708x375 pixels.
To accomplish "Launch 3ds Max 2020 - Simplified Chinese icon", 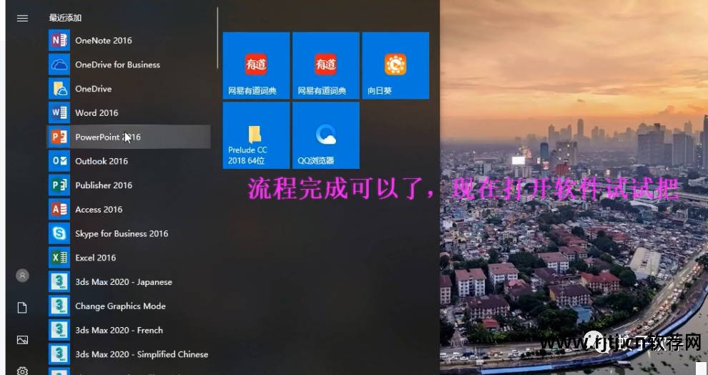I will 59,354.
